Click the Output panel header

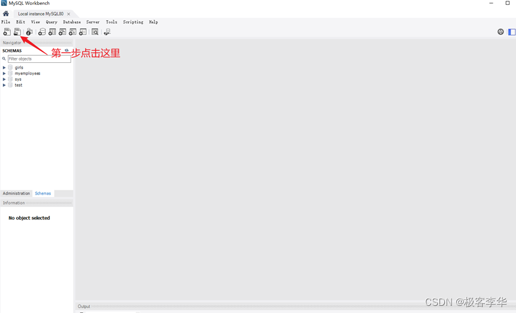tap(295, 306)
